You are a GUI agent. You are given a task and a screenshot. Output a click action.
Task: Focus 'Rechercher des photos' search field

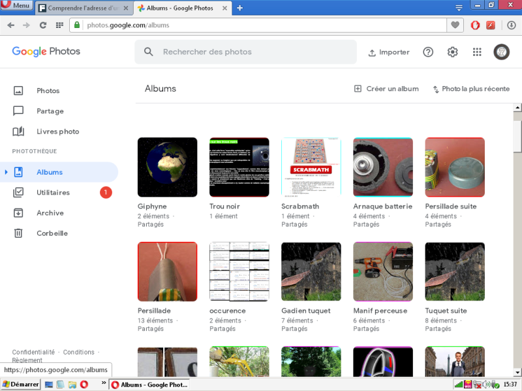tap(245, 52)
